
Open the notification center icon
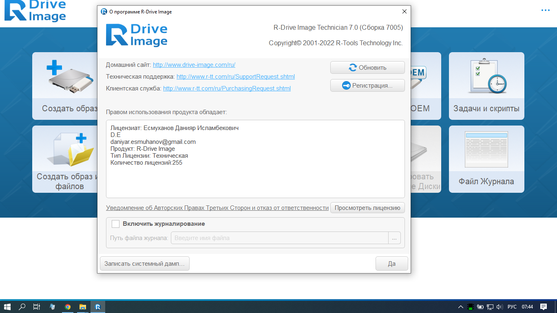coord(544,307)
